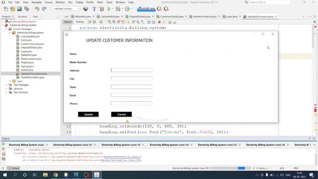The height and width of the screenshot is (179, 318).
Task: Click the Open Project toolbar icon
Action: coord(19,9)
